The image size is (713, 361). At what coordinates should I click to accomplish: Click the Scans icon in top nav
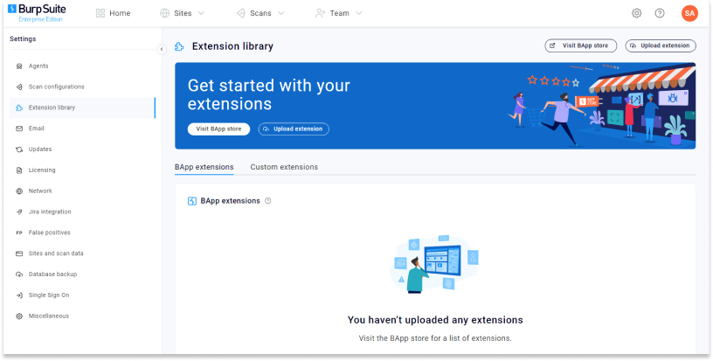[x=240, y=13]
